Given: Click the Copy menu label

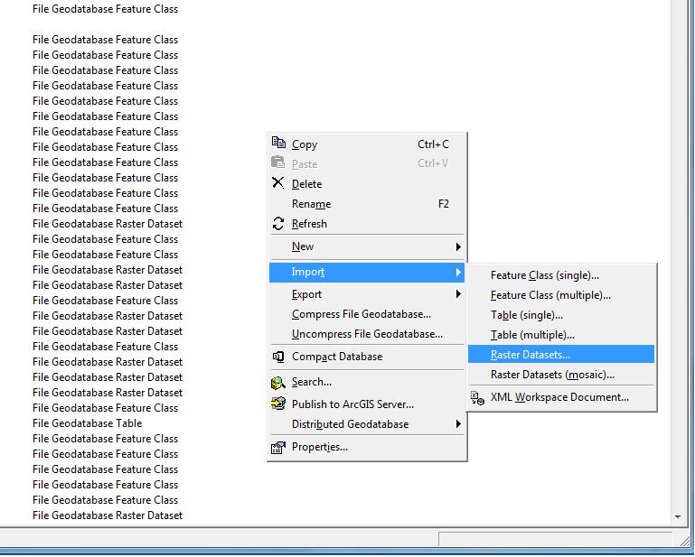Looking at the screenshot, I should (305, 144).
